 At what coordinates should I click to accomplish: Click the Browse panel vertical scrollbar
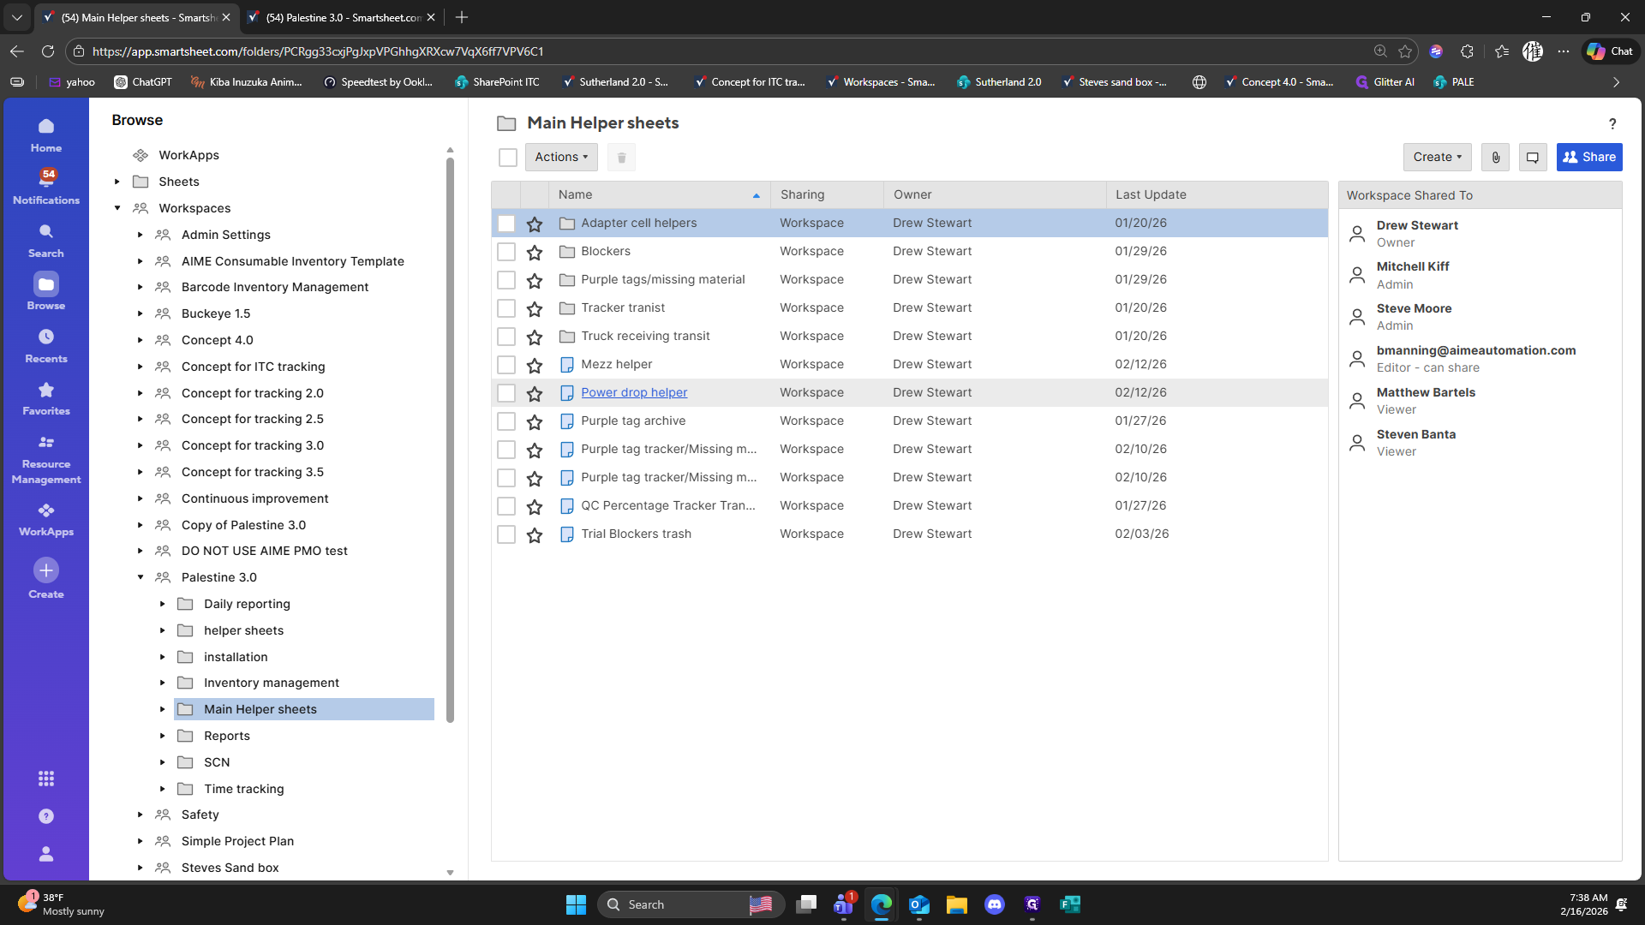450,437
